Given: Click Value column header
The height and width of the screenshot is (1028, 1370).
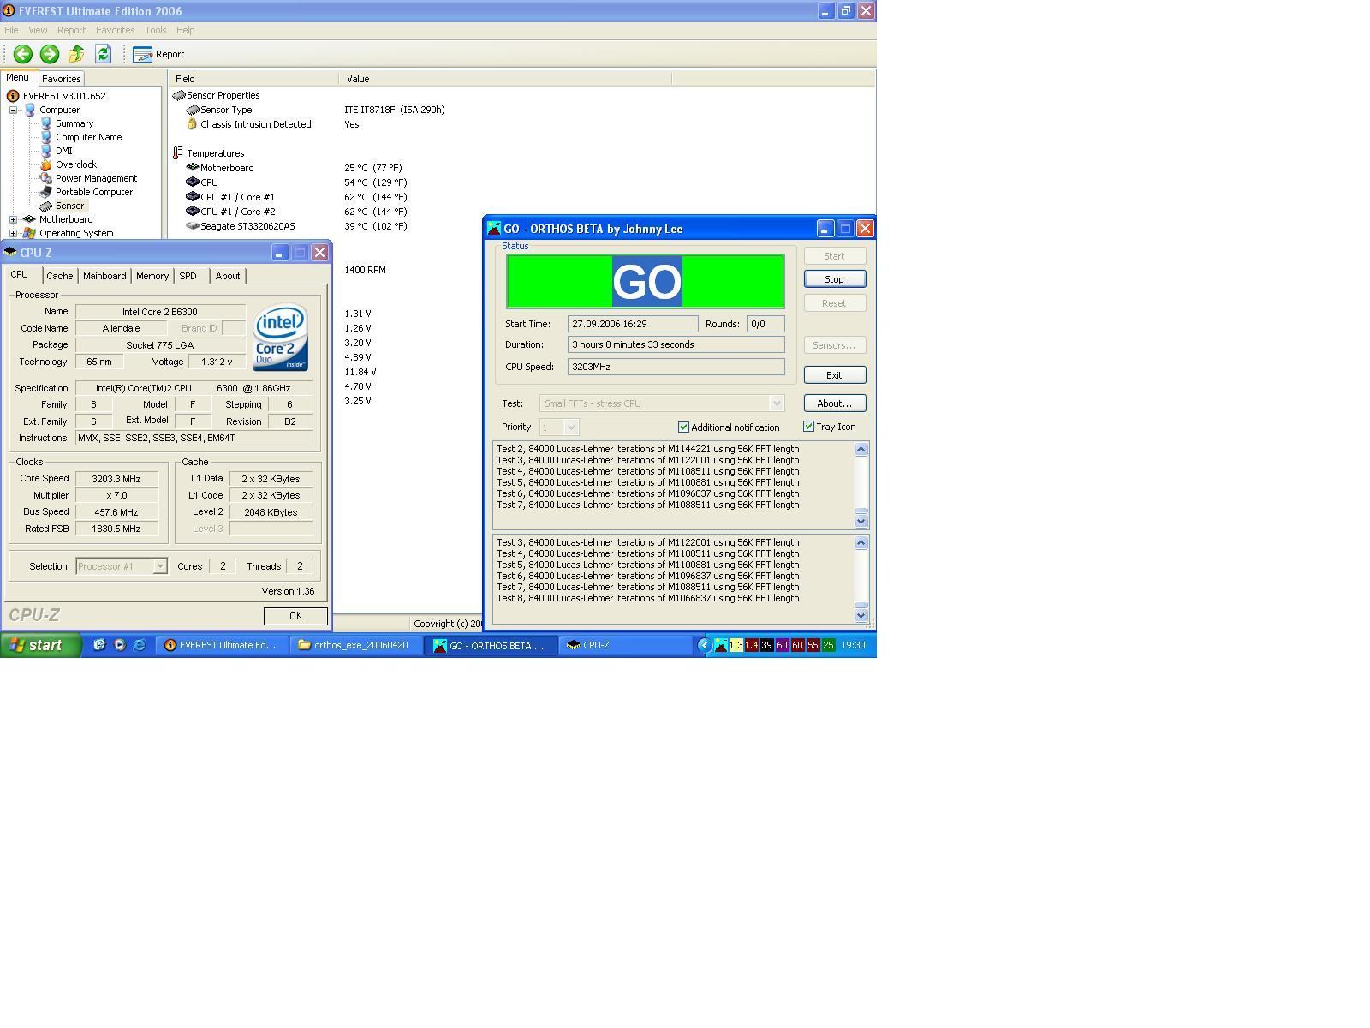Looking at the screenshot, I should (x=505, y=78).
